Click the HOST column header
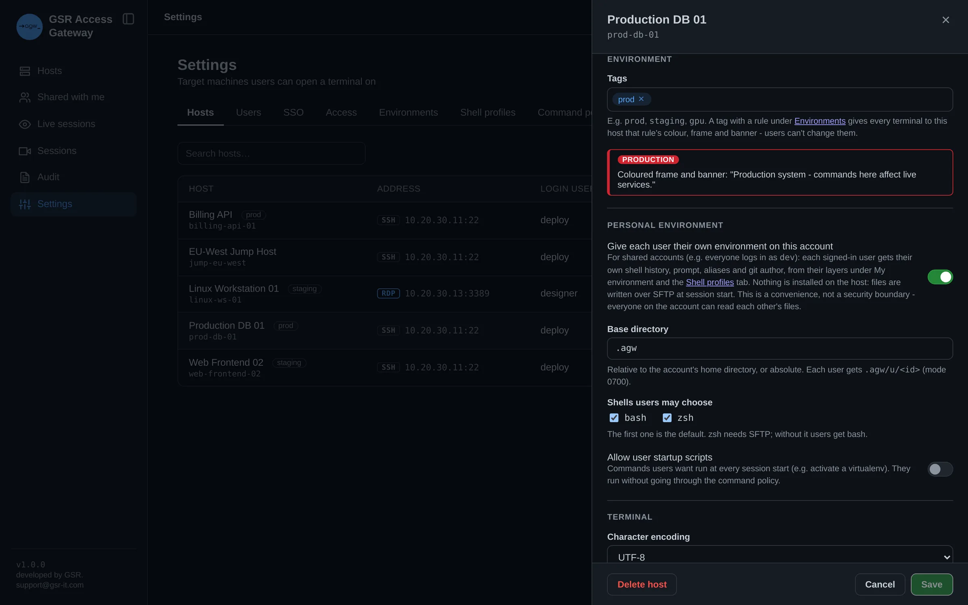 (x=201, y=189)
